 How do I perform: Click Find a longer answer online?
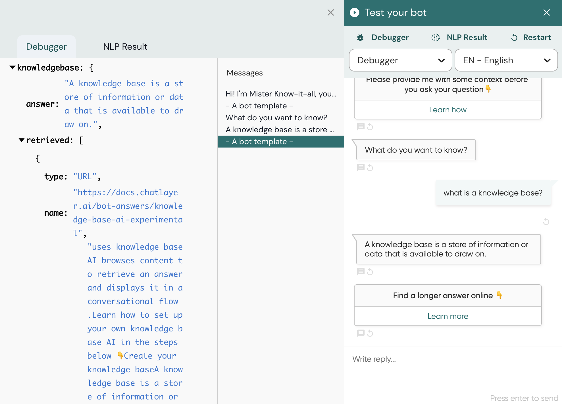click(447, 295)
